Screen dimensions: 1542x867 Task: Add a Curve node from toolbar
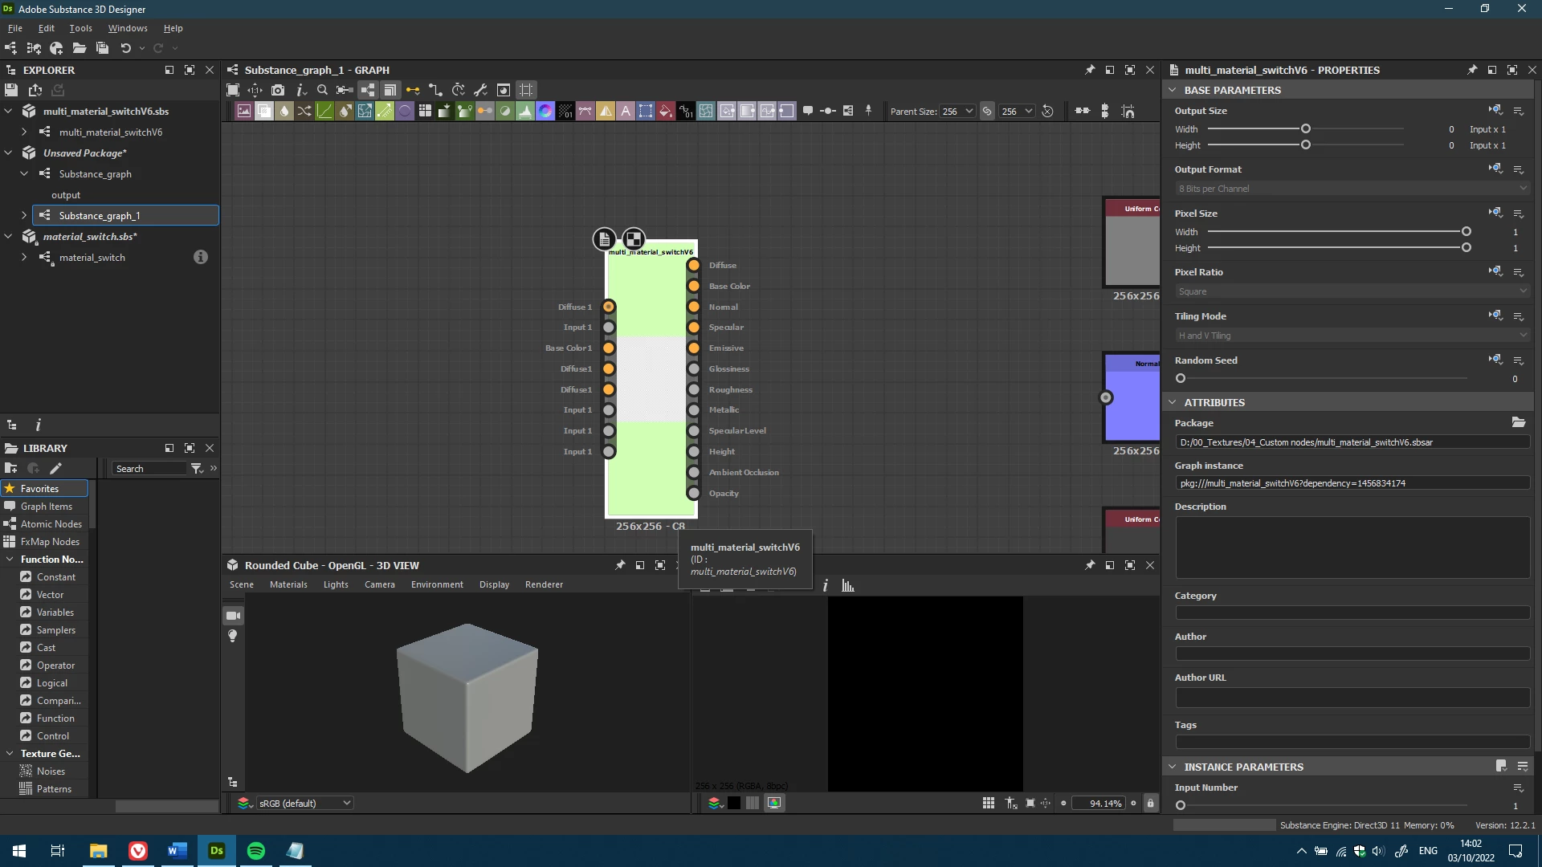(324, 111)
